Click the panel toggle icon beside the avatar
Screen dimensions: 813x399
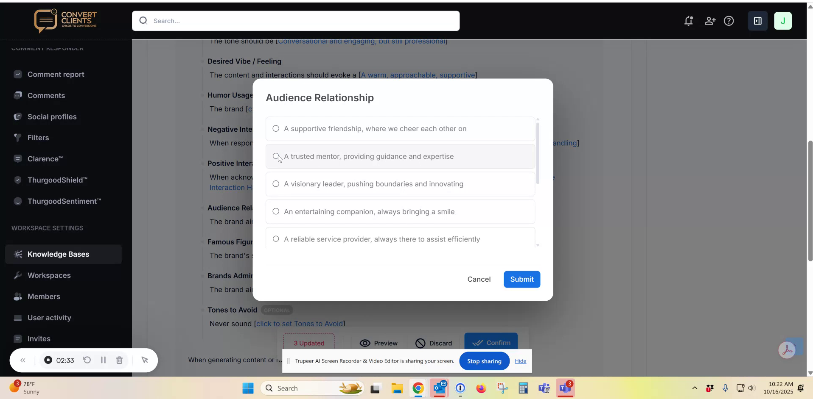click(x=758, y=21)
